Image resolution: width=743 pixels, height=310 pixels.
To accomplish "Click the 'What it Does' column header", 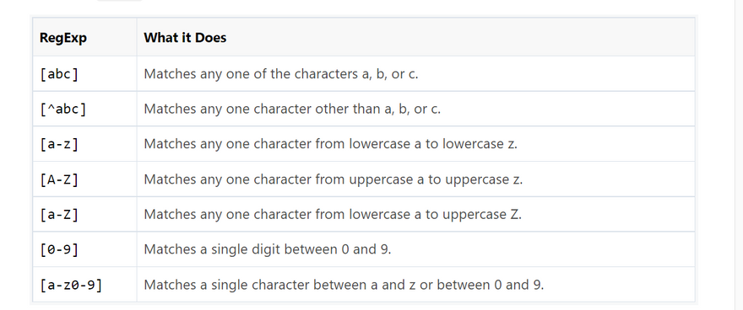I will coord(185,37).
